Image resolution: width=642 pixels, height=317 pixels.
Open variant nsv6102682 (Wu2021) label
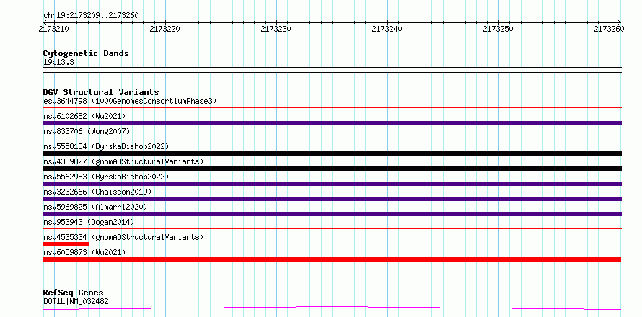point(84,116)
